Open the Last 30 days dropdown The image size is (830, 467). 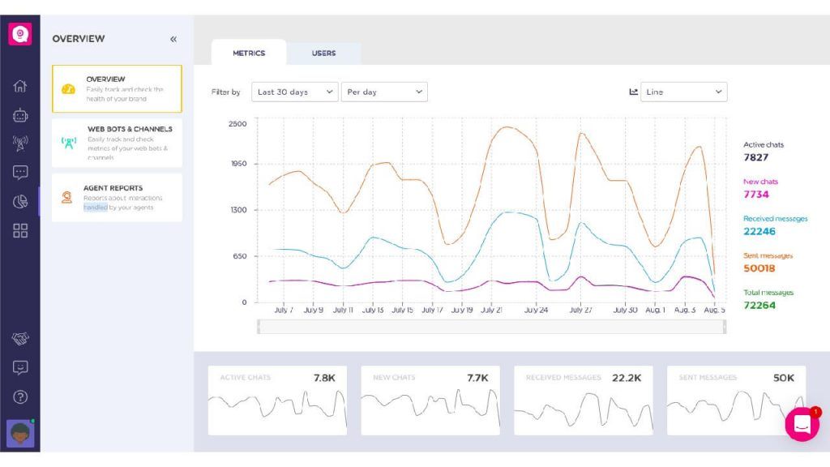[x=295, y=92]
